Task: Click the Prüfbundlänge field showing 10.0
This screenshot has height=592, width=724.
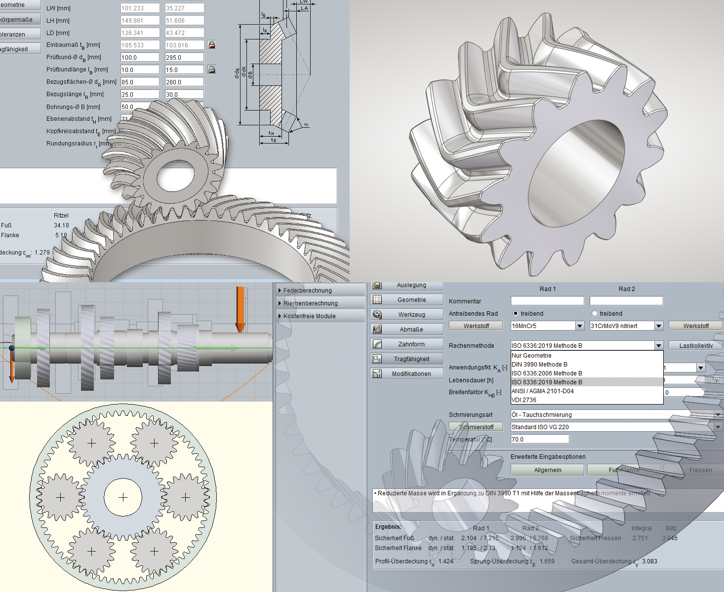Action: coord(140,70)
